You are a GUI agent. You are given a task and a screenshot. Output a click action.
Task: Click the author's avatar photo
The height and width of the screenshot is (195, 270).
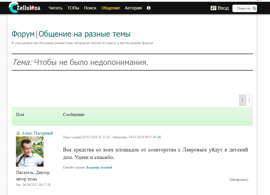pos(30,151)
